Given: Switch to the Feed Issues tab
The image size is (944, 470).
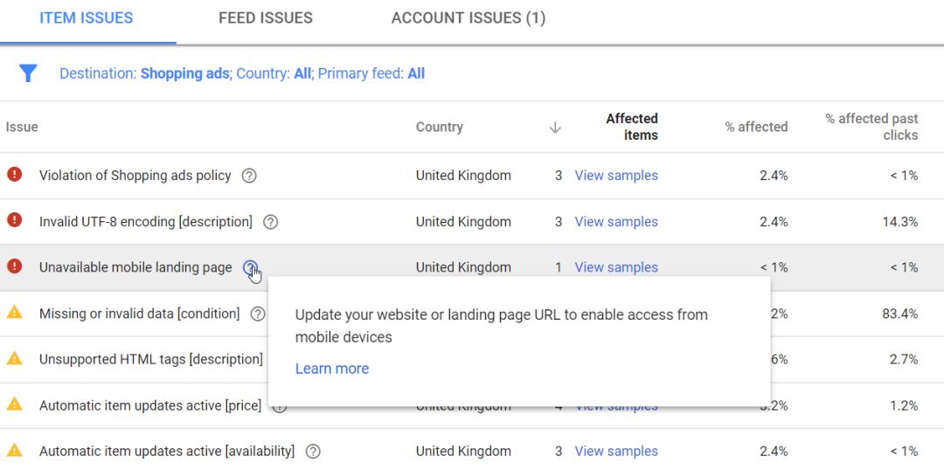Looking at the screenshot, I should [x=266, y=18].
